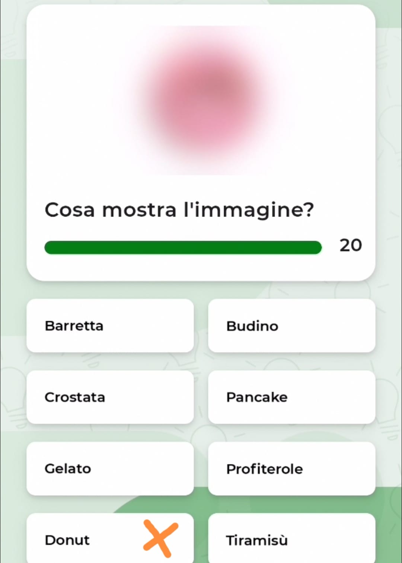The height and width of the screenshot is (563, 402).
Task: Select the Barretta answer
Action: (110, 326)
